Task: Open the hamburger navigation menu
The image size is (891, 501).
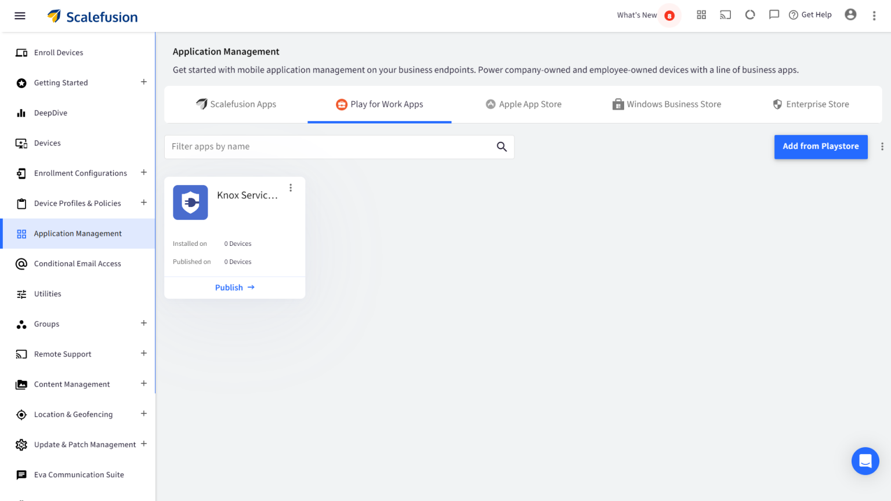Action: pyautogui.click(x=20, y=16)
